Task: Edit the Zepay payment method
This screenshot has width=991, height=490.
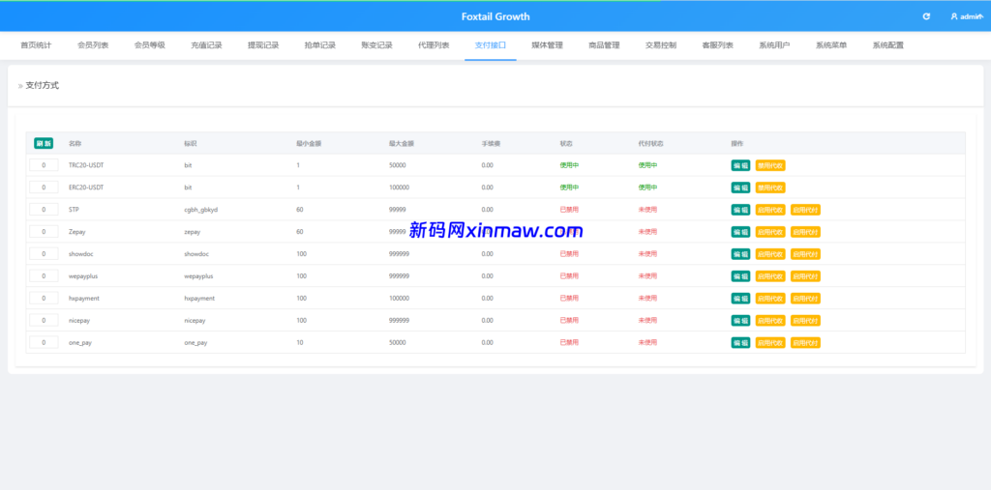Action: [x=740, y=232]
